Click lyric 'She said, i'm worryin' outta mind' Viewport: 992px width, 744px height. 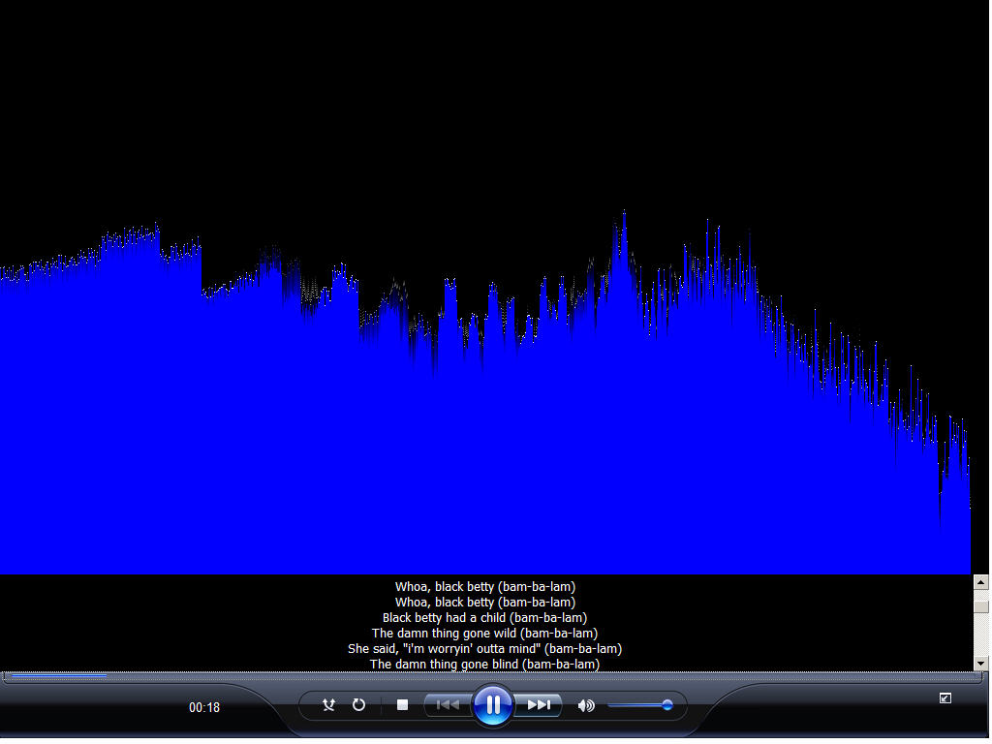(x=484, y=648)
